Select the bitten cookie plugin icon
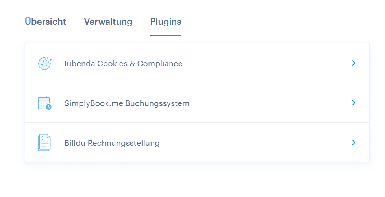385x197 pixels. click(45, 64)
